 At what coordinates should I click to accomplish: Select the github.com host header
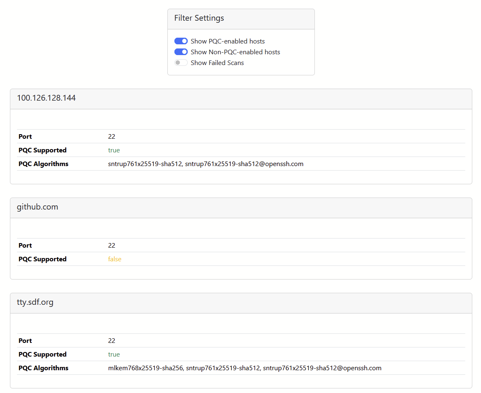coord(38,207)
